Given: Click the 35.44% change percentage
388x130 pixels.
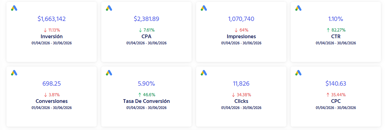Looking at the screenshot, I should [x=339, y=95].
